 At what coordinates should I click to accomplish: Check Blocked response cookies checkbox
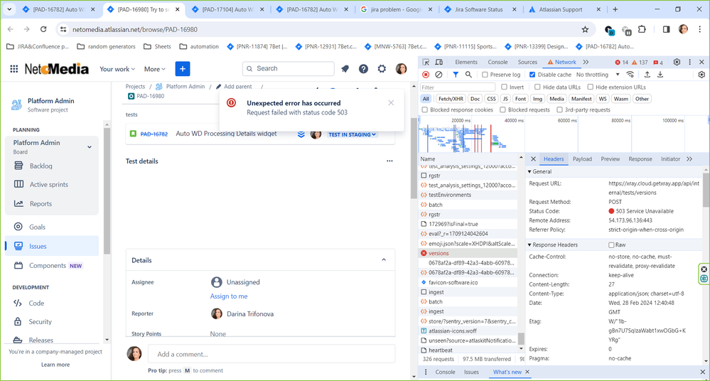coord(425,109)
